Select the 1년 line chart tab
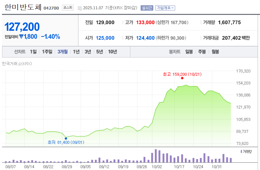Viewport: 260px width, 170px height. (76, 52)
